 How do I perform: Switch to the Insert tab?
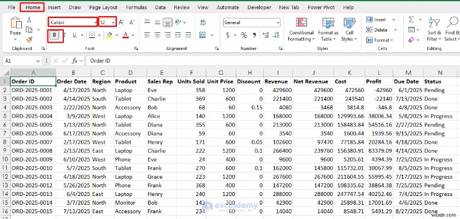point(54,7)
